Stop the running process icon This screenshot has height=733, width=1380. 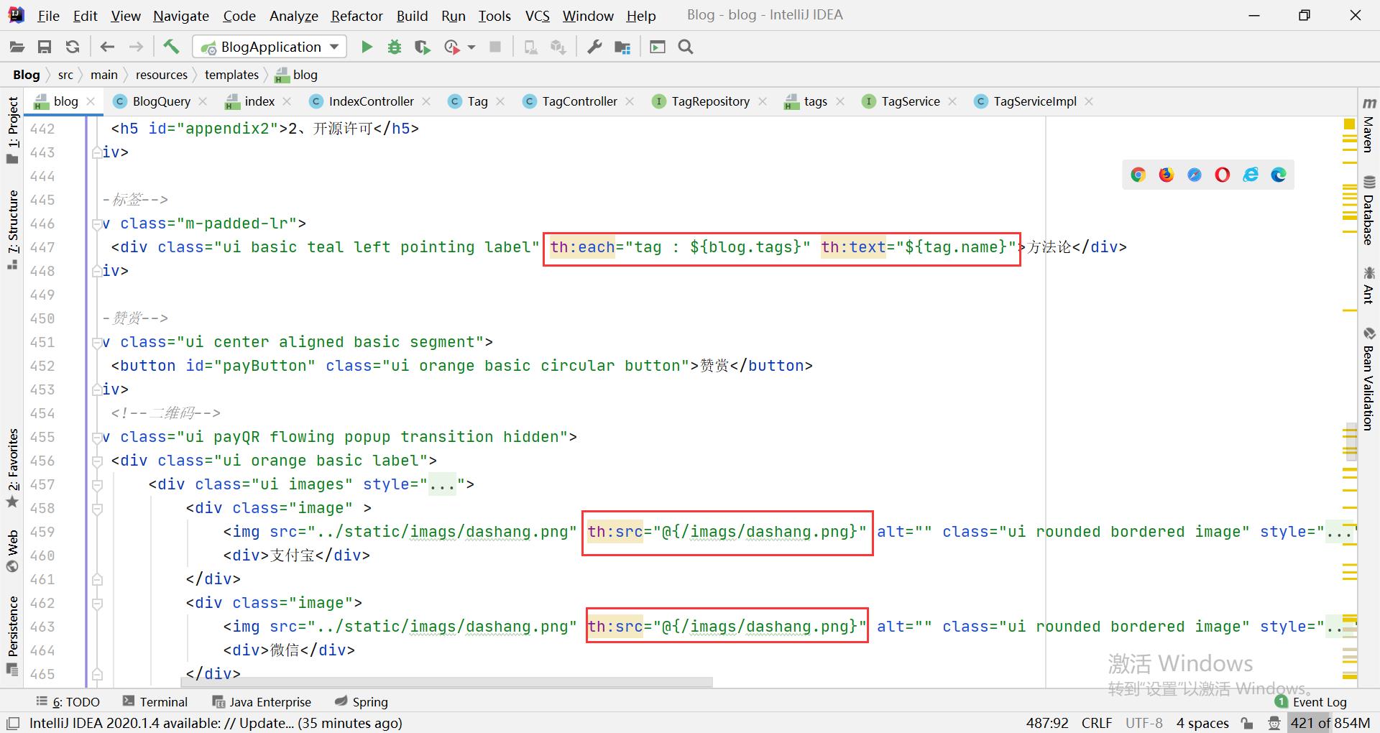[495, 47]
